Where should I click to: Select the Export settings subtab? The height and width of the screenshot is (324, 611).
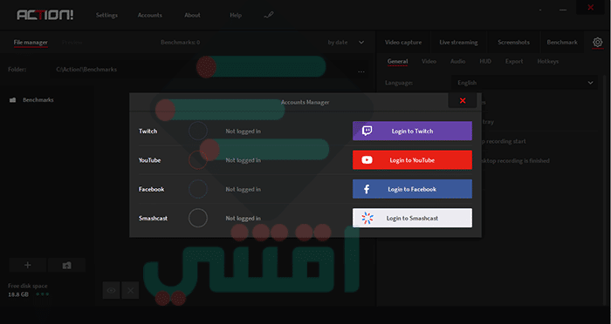[514, 62]
